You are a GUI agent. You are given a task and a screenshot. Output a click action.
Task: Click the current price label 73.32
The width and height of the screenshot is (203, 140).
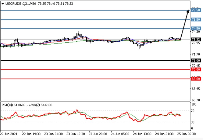click(196, 39)
